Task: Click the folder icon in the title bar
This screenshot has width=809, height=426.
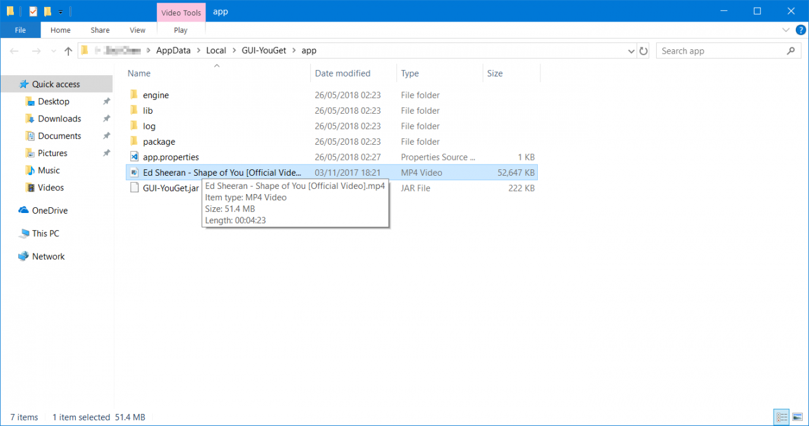Action: click(10, 11)
